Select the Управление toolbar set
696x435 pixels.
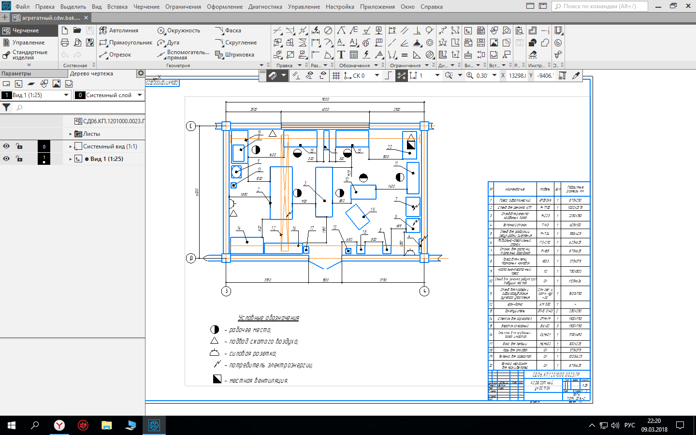point(28,43)
